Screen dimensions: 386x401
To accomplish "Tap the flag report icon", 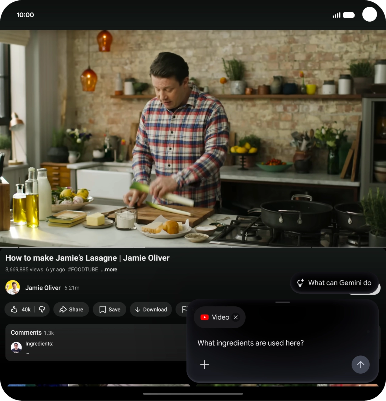I will [184, 309].
